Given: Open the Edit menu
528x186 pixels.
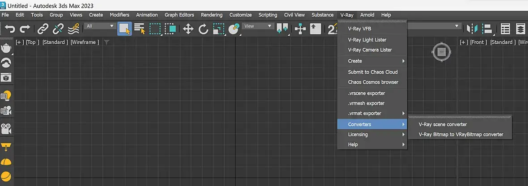Looking at the screenshot, I should (x=20, y=15).
